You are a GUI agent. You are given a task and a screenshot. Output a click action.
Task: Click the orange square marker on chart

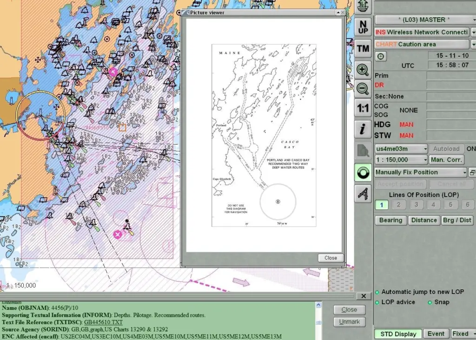[122, 128]
